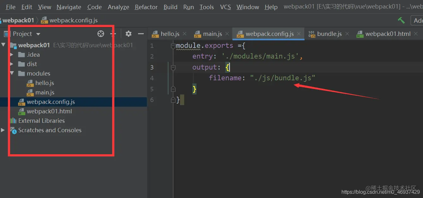
Task: Close the main.js tab
Action: pos(227,34)
